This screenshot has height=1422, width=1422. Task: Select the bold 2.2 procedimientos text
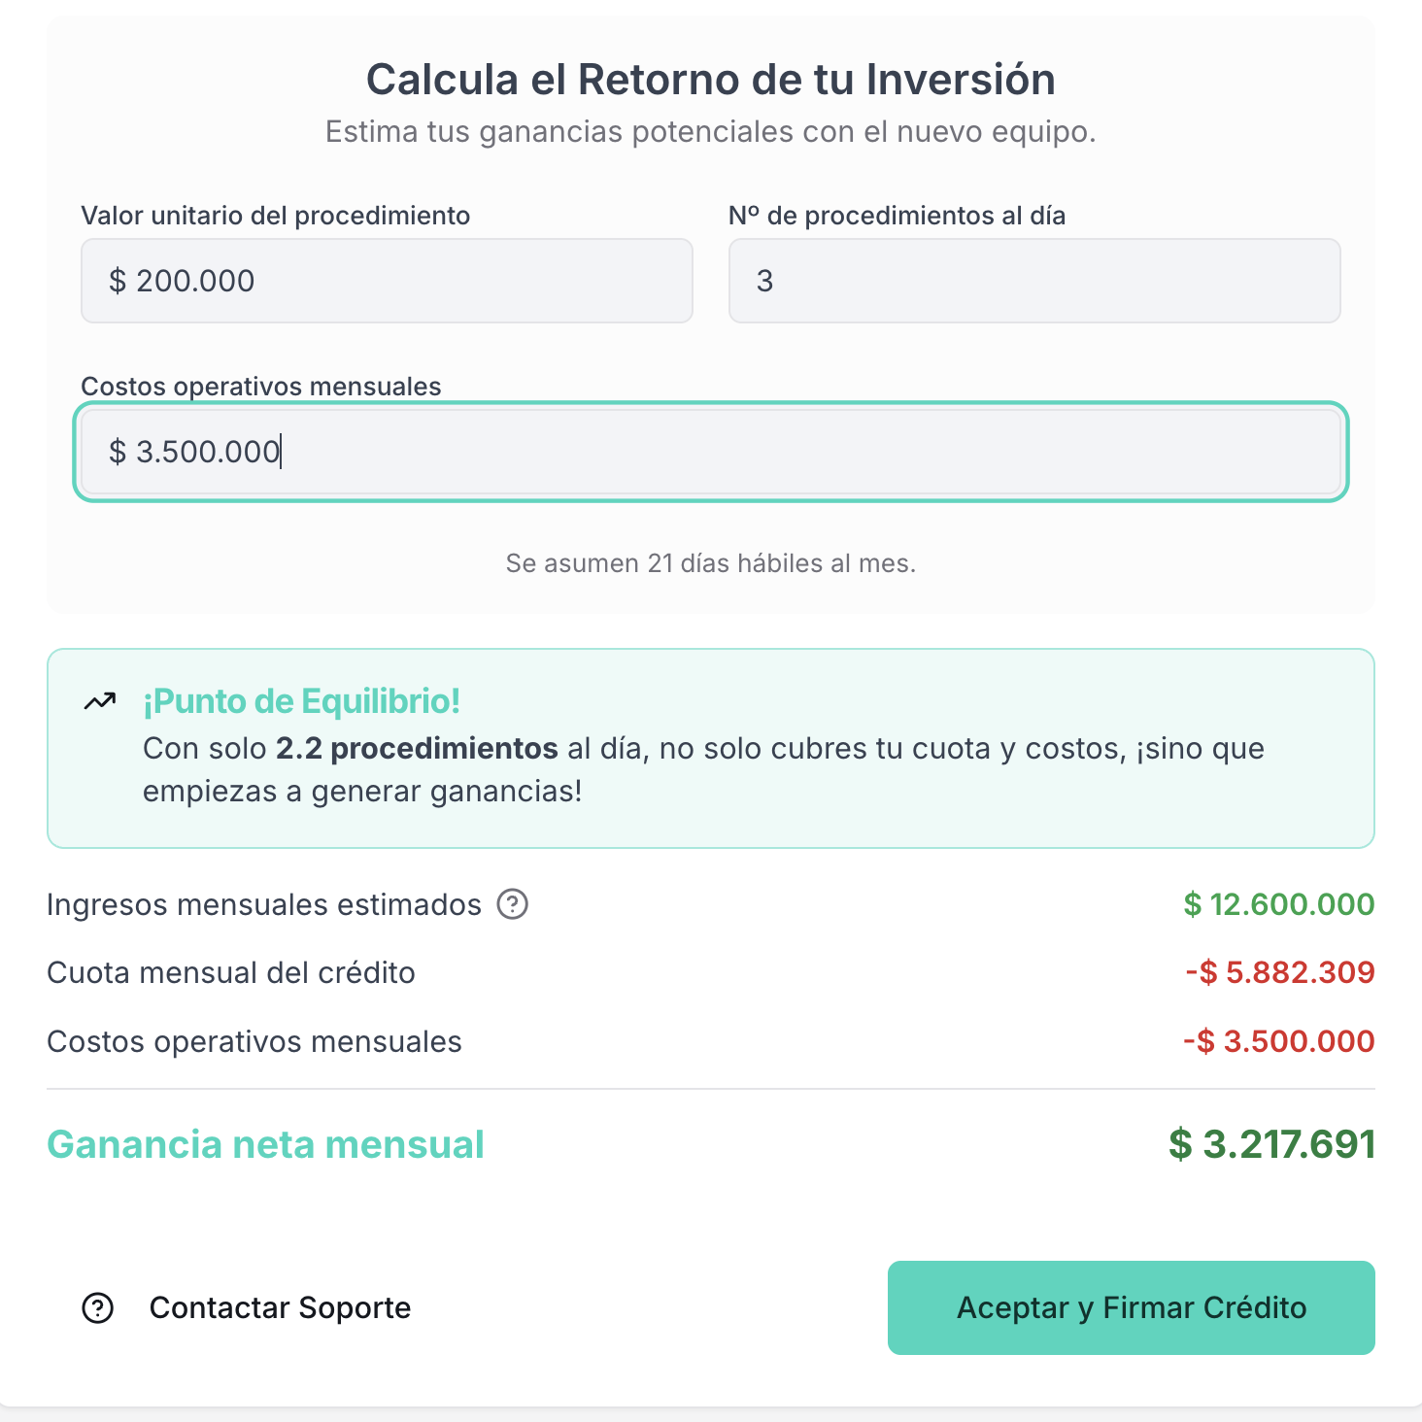tap(417, 749)
